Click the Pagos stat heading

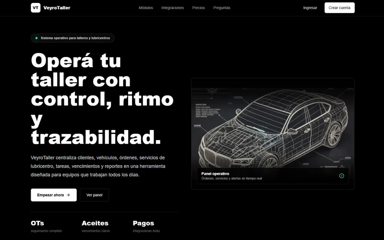[143, 223]
